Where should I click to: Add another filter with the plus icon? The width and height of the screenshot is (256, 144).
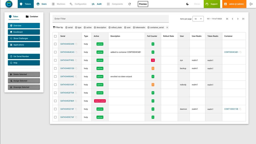point(167,27)
